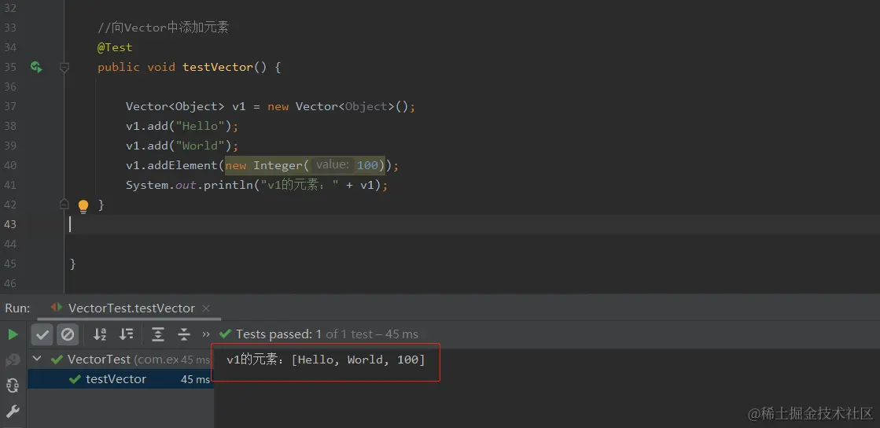The width and height of the screenshot is (880, 428).
Task: Open run configuration wrench settings
Action: 13,411
